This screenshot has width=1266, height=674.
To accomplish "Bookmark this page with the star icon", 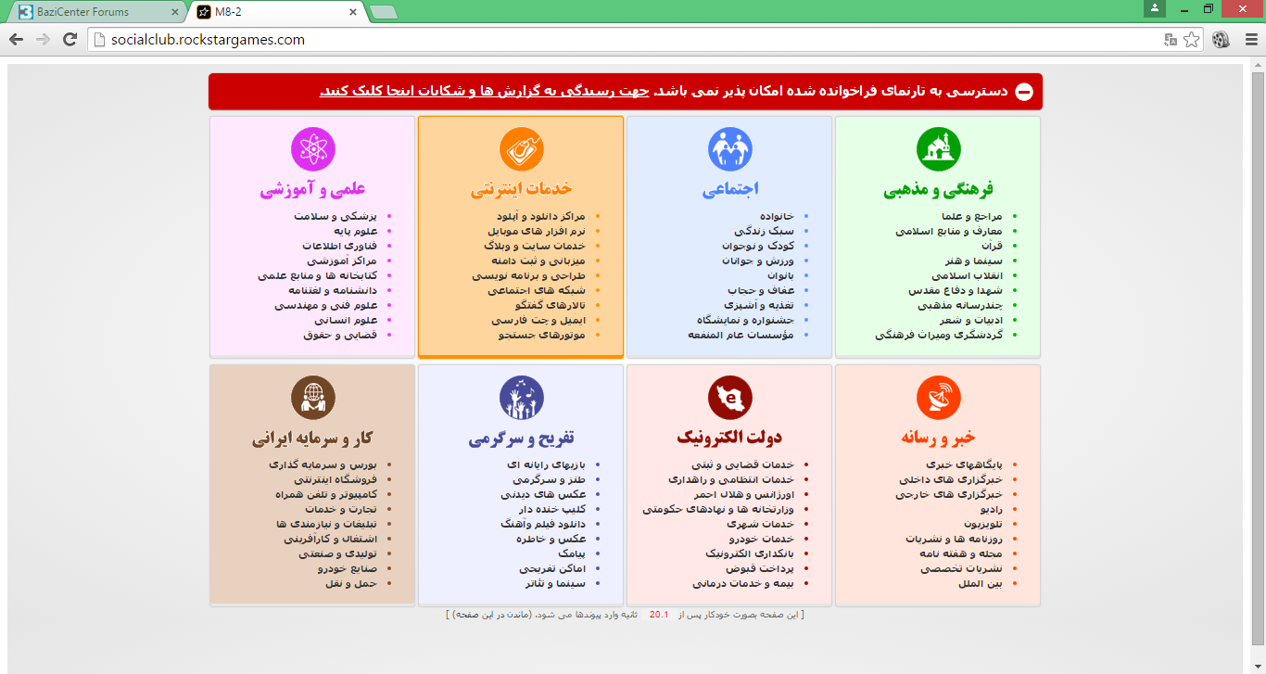I will coord(1192,40).
